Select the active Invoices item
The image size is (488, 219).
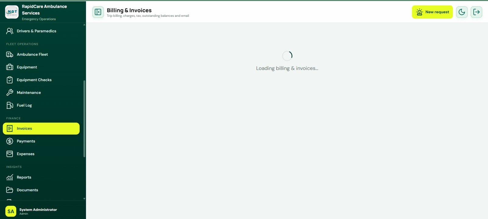tap(41, 129)
